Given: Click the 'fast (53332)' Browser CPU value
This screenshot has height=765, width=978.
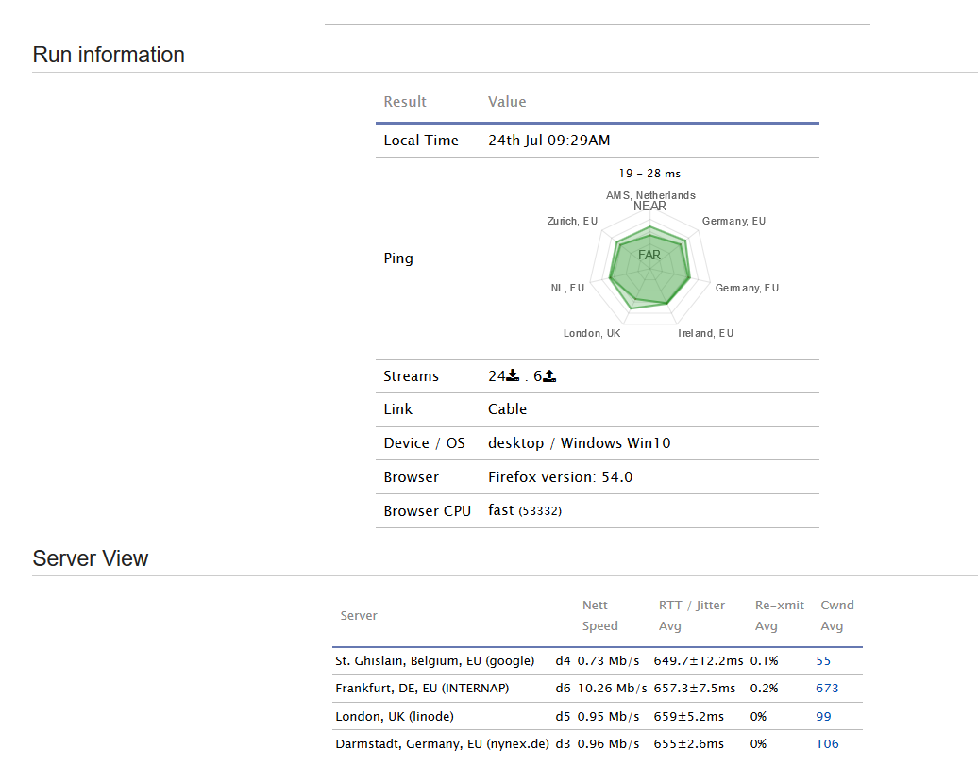Looking at the screenshot, I should pyautogui.click(x=525, y=510).
